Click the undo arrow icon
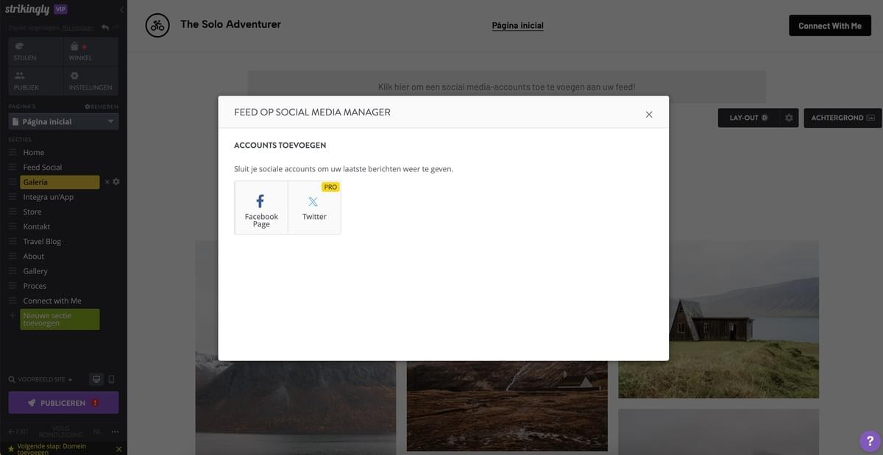 (105, 27)
